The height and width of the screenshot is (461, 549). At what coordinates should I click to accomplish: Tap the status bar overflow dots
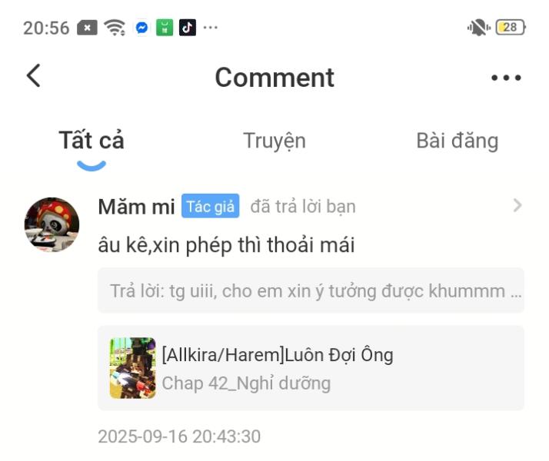[x=211, y=28]
